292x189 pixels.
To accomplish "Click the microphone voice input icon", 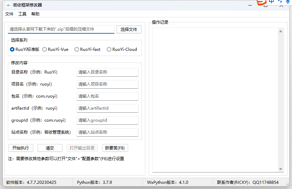I will click(x=288, y=2).
